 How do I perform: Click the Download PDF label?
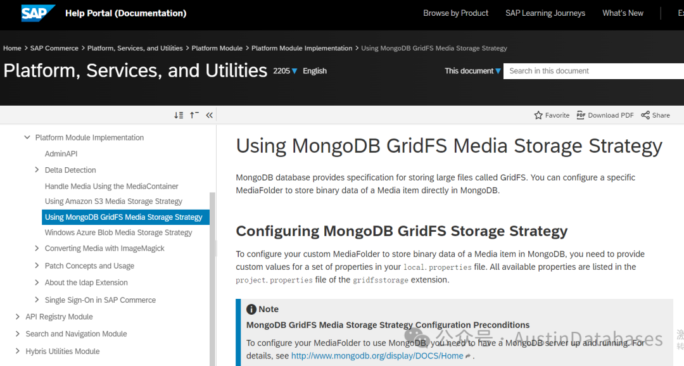(611, 115)
